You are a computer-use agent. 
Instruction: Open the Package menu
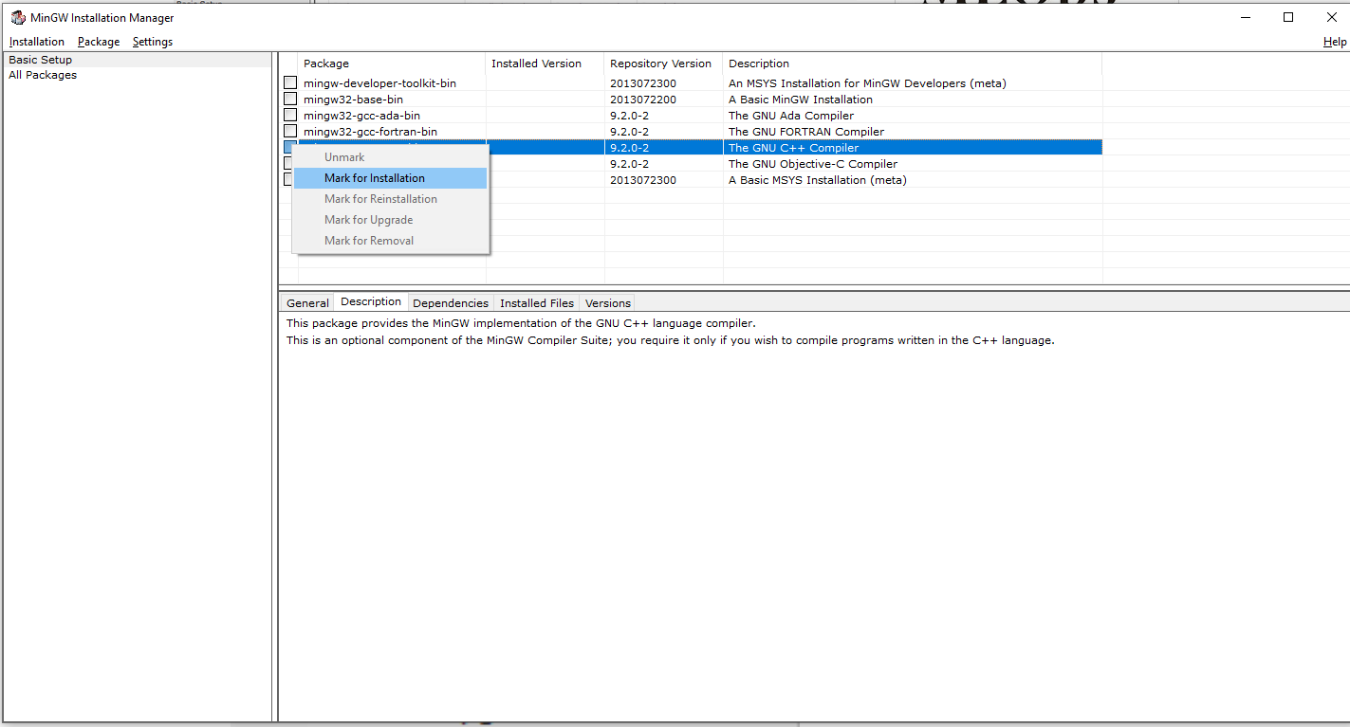point(99,42)
